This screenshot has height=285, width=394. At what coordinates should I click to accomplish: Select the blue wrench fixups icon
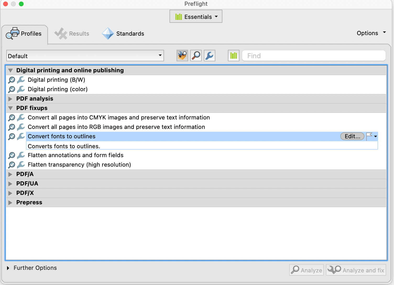209,56
